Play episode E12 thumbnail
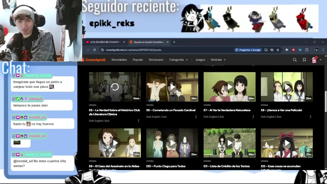The width and height of the screenshot is (327, 184). (287, 143)
